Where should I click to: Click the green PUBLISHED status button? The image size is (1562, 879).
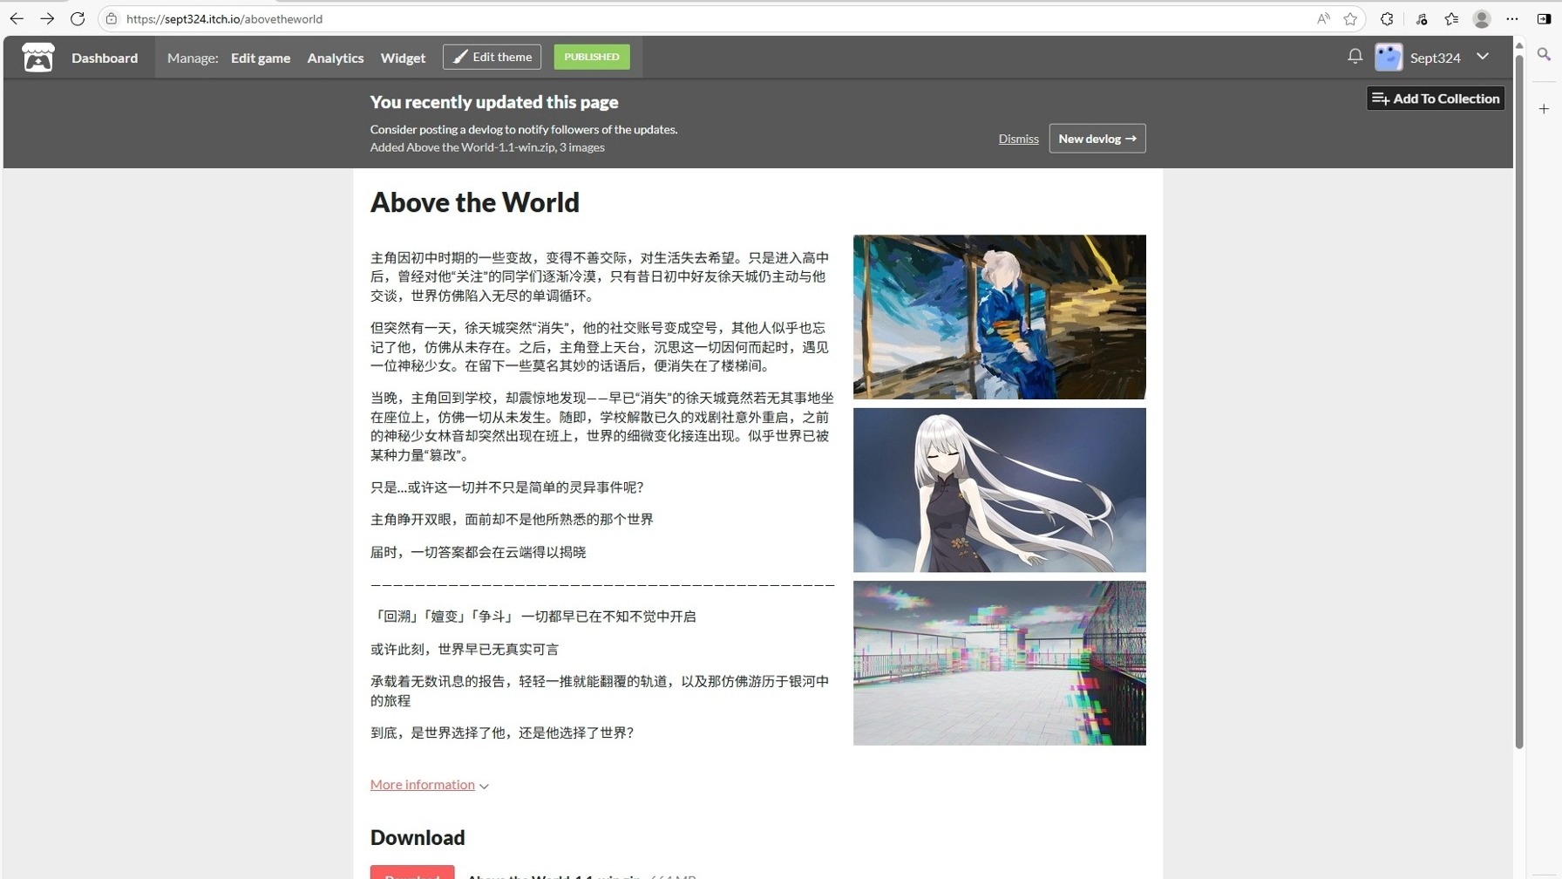592,57
